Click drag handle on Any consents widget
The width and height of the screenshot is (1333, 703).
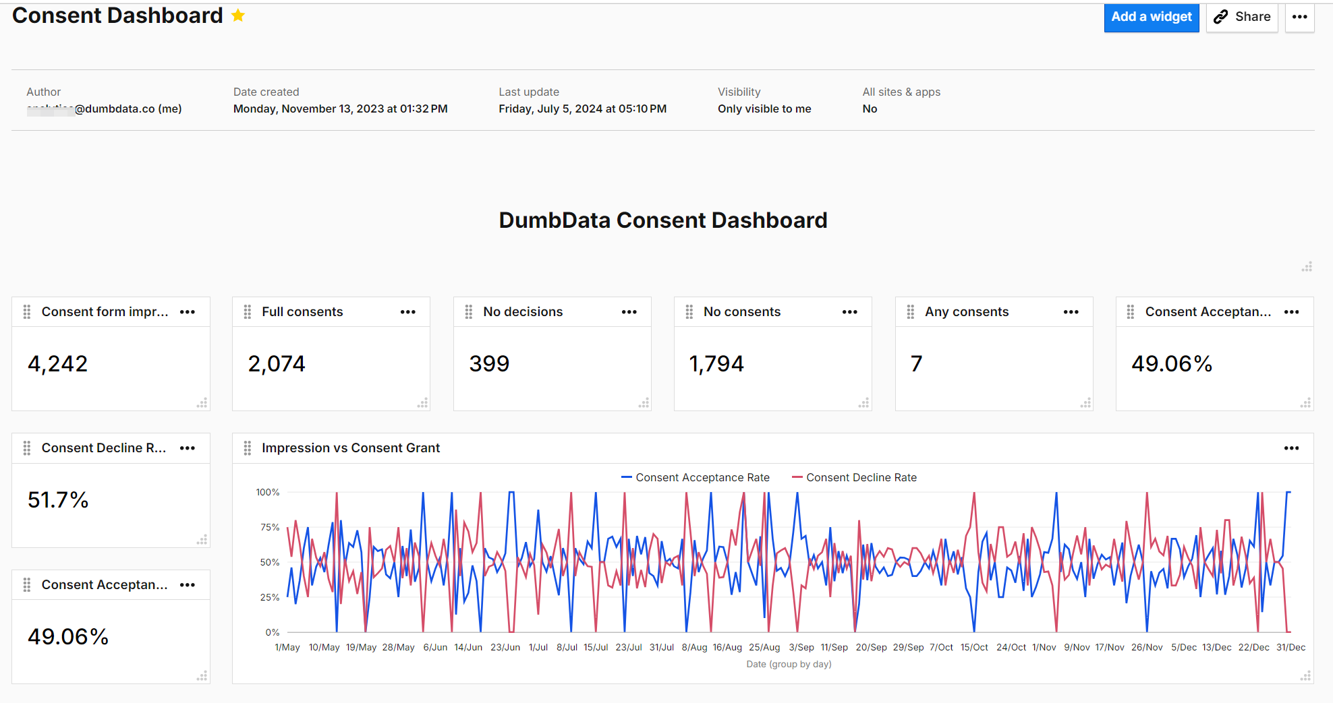tap(910, 311)
